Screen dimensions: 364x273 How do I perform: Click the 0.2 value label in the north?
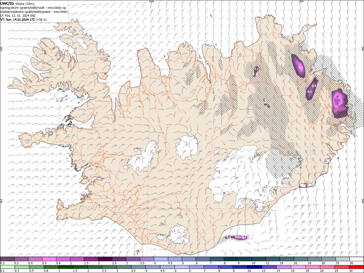pyautogui.click(x=256, y=69)
